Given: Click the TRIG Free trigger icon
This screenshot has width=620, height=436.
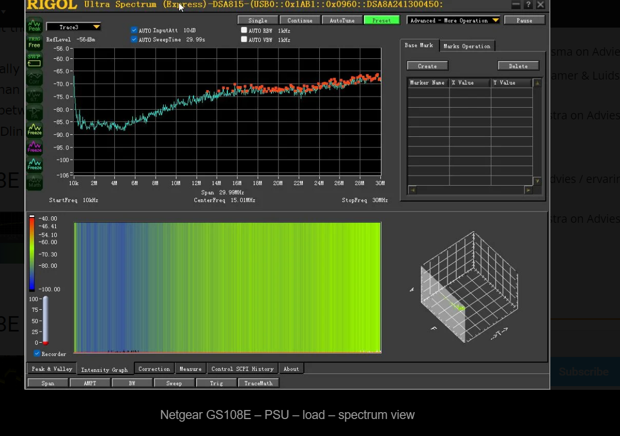Looking at the screenshot, I should 35,42.
